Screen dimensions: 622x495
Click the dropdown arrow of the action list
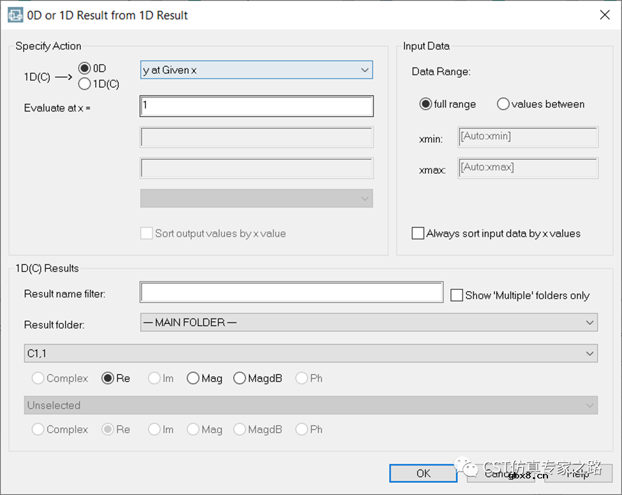[364, 70]
